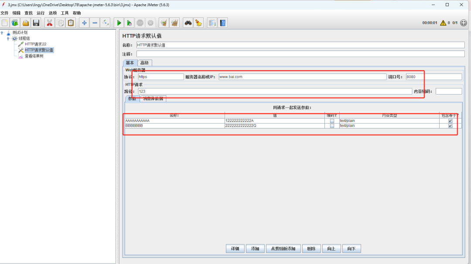Click the Cut scissors toolbar icon
Screen dimensions: 471x264
[x=50, y=23]
